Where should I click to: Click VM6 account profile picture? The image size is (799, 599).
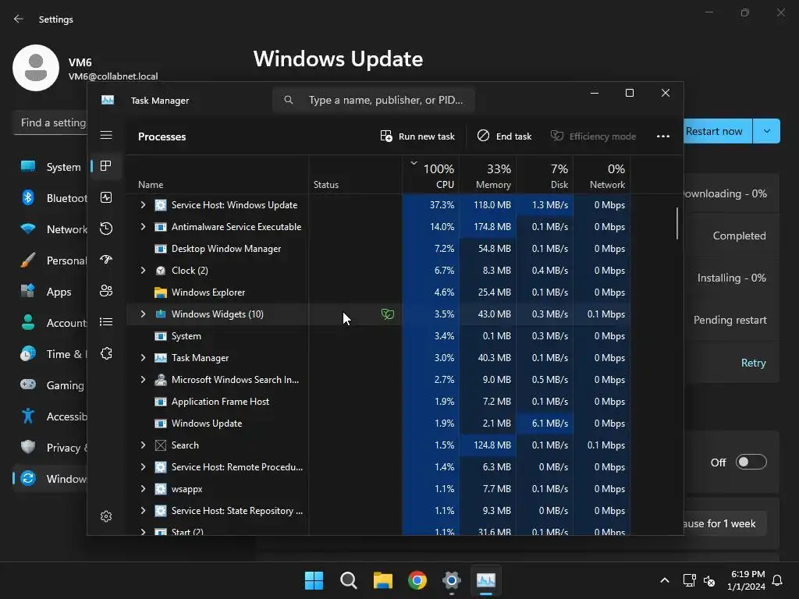point(36,68)
